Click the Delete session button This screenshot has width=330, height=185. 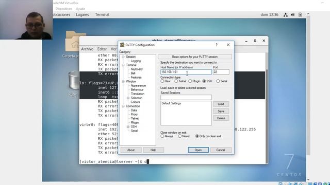click(x=221, y=118)
